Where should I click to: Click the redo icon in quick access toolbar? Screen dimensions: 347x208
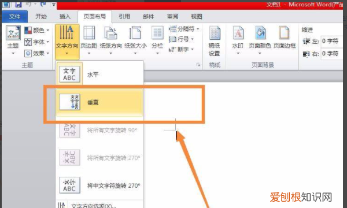(x=43, y=4)
